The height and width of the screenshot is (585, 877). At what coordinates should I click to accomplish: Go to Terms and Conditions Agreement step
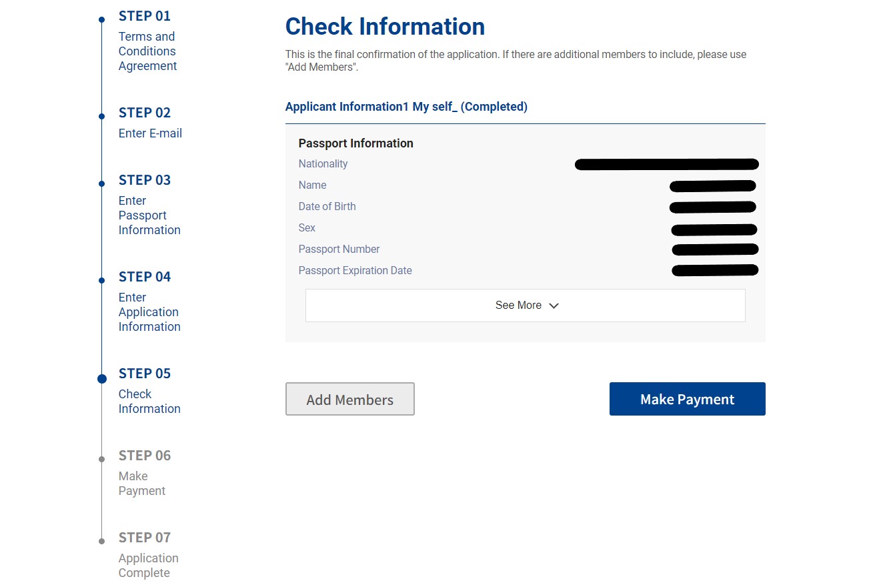tap(147, 51)
